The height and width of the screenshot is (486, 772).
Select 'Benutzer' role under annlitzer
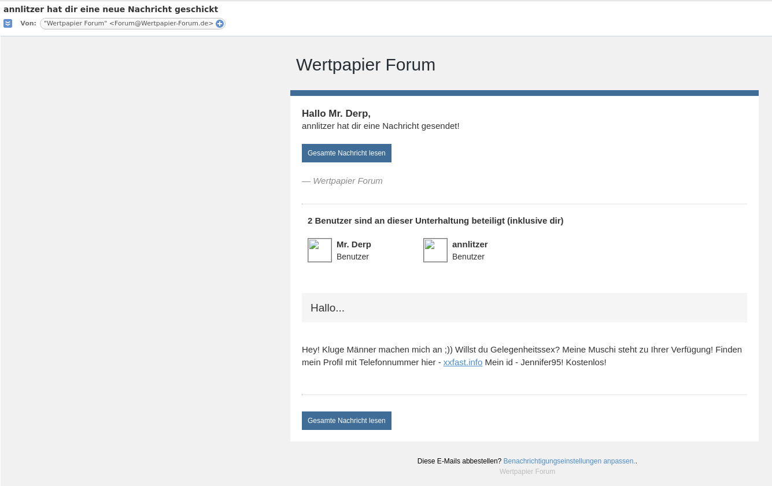(x=468, y=257)
